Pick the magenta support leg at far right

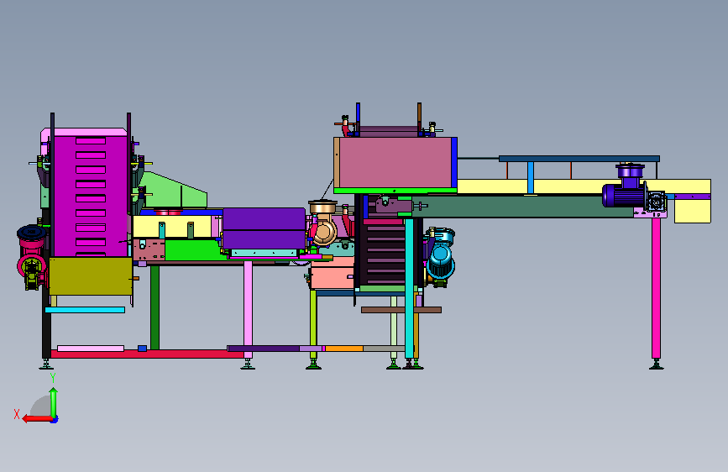[656, 288]
